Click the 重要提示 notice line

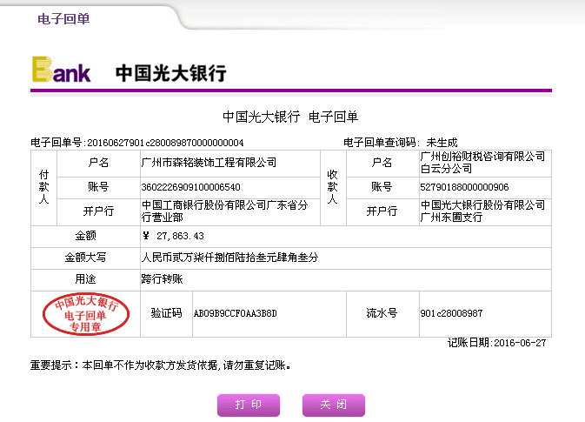161,365
